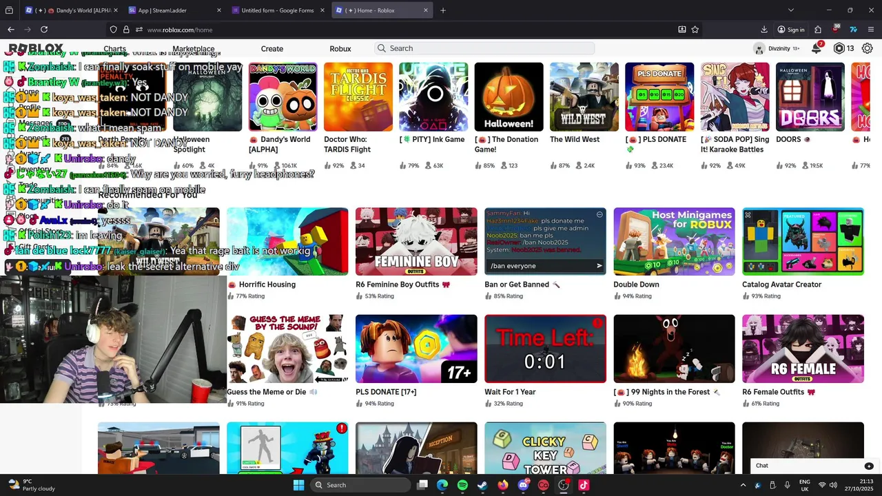Open The Donation Game Halloween thumbnail
This screenshot has height=496, width=882.
point(509,96)
